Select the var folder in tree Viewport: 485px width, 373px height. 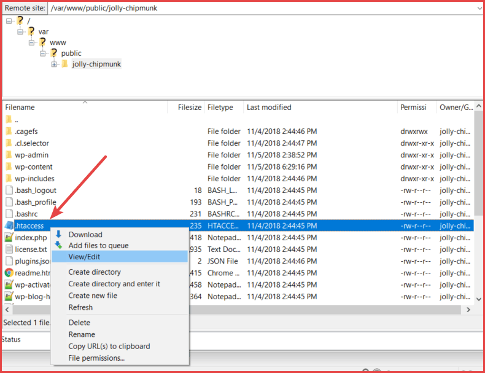pos(44,31)
